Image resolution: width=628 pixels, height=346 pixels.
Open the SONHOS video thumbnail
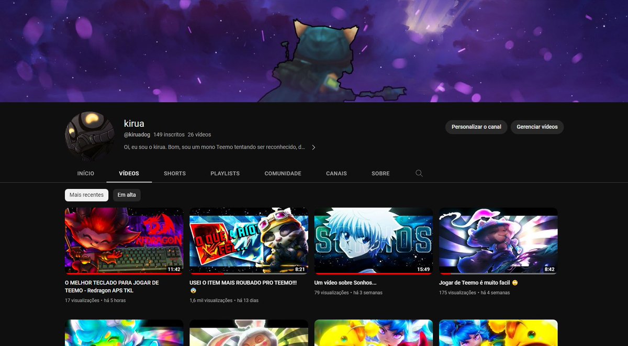coord(374,241)
